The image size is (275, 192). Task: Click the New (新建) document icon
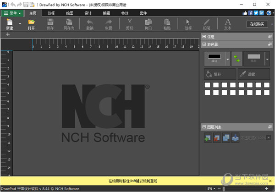coord(10,22)
